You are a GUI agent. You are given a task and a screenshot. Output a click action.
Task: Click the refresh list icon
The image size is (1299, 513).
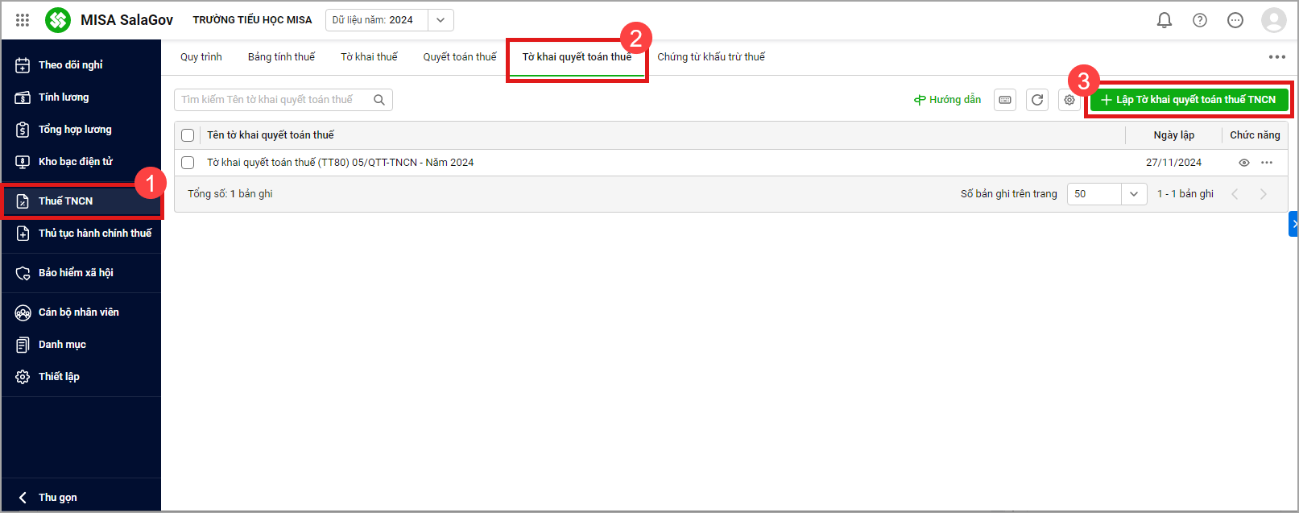click(x=1037, y=100)
